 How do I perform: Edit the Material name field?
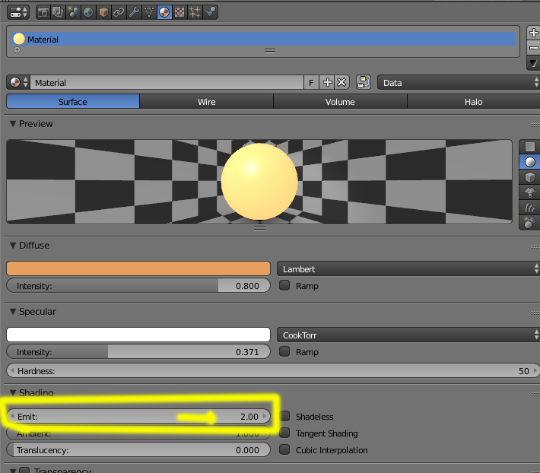167,83
